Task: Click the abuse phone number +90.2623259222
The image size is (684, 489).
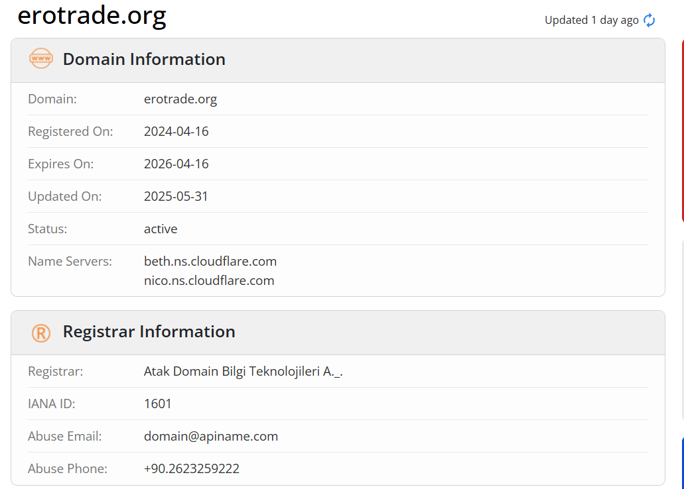Action: pos(192,469)
